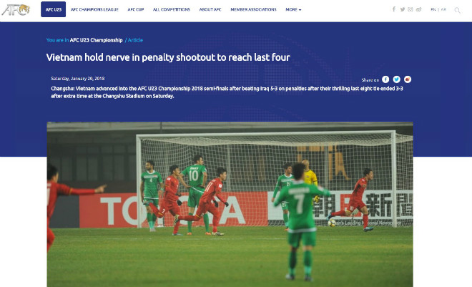This screenshot has width=472, height=287.
Task: Switch site language to AR
Action: click(x=443, y=9)
